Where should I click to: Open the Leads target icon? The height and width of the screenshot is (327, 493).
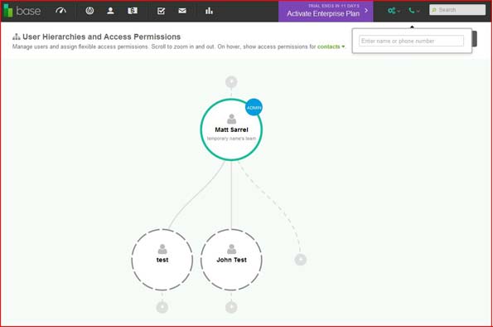(89, 11)
